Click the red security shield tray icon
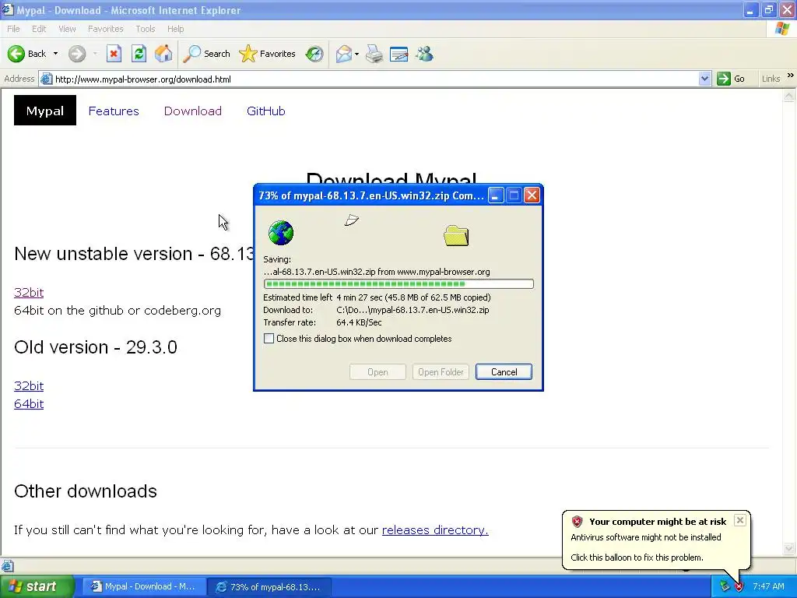 coord(739,586)
